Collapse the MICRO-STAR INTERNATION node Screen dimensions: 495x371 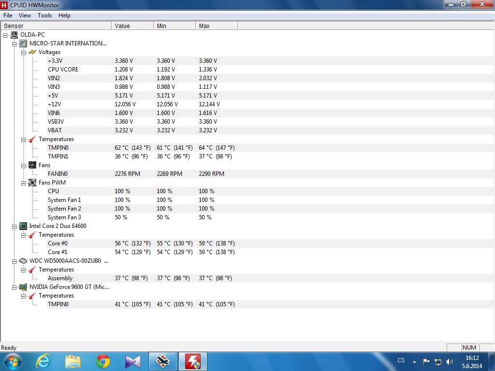[14, 44]
